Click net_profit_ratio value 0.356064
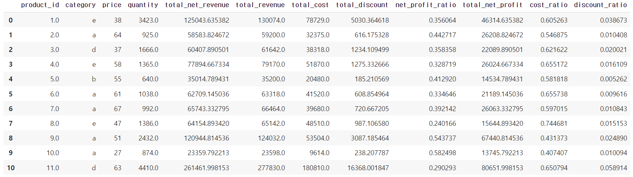This screenshot has width=633, height=177. 442,20
